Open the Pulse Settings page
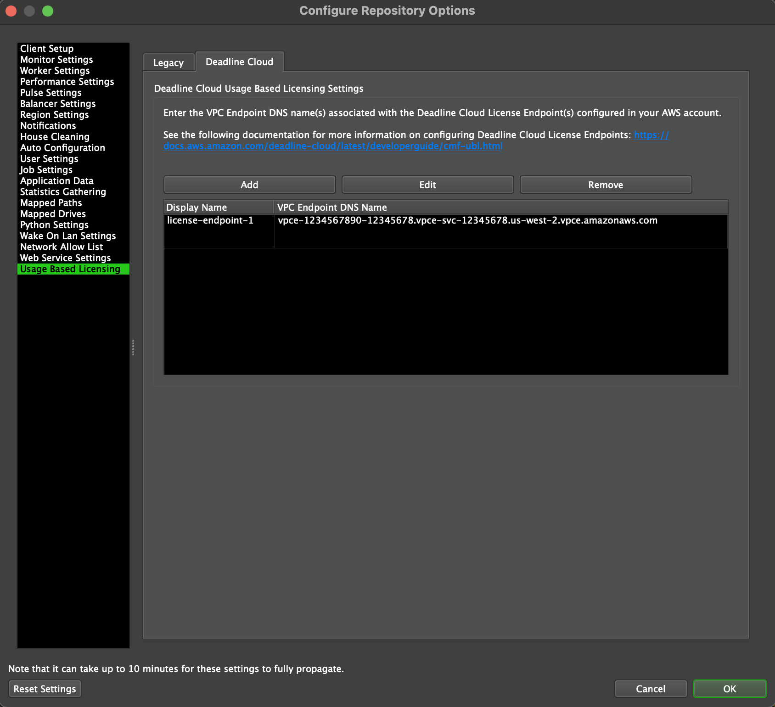Screen dimensions: 775x707 tap(51, 92)
